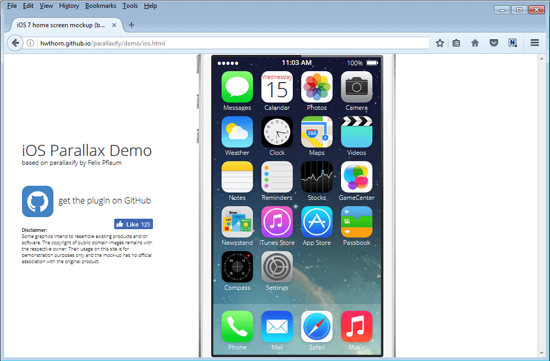Open the Compass app
This screenshot has width=550, height=361.
pos(237,266)
